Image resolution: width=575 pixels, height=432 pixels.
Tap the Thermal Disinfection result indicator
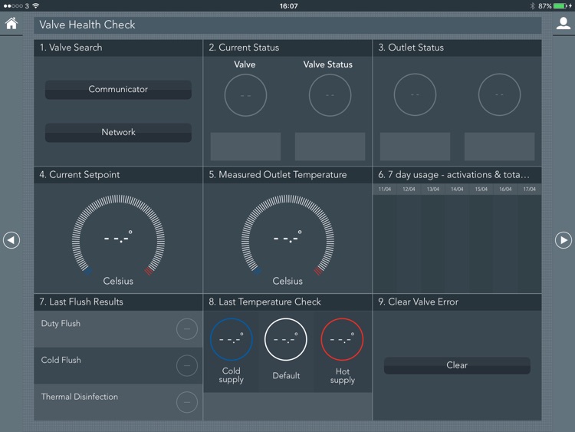pyautogui.click(x=186, y=402)
